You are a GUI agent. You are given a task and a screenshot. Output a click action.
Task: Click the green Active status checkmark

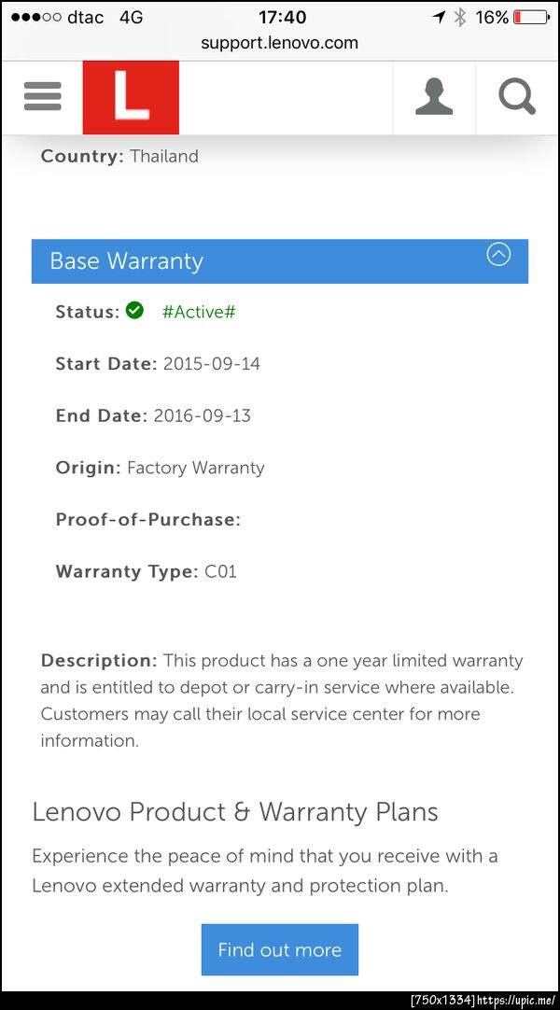134,311
